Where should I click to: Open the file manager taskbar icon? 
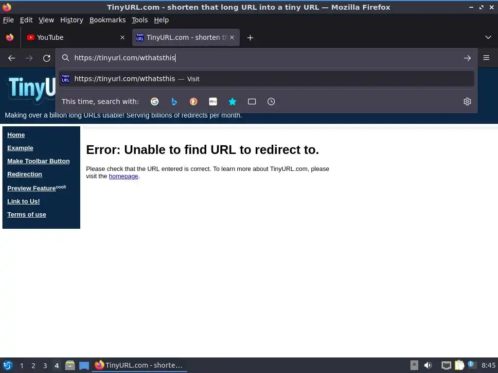70,365
